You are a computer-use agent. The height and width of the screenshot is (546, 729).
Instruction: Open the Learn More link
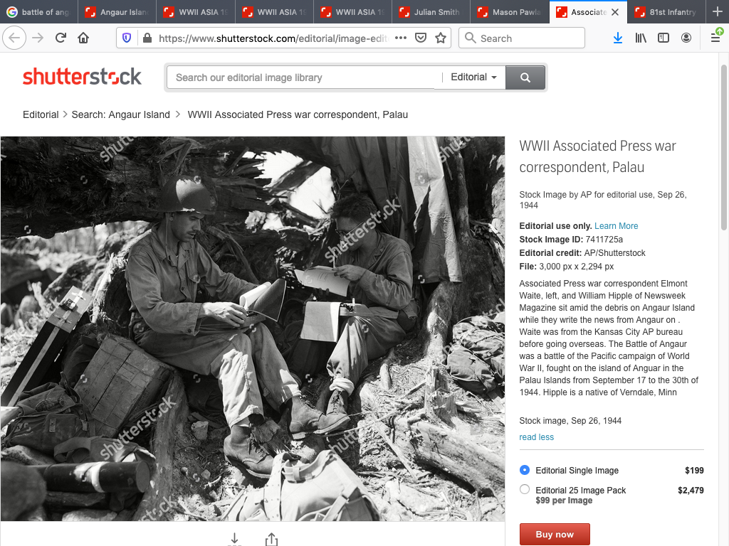coord(616,226)
